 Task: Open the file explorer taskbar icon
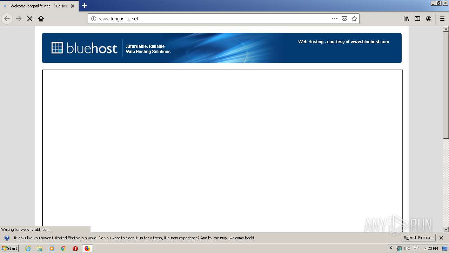[40, 248]
